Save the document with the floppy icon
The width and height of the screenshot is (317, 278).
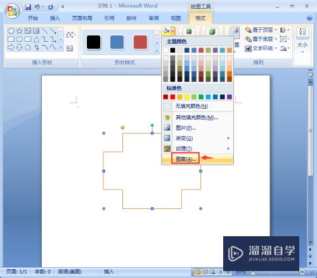(28, 7)
